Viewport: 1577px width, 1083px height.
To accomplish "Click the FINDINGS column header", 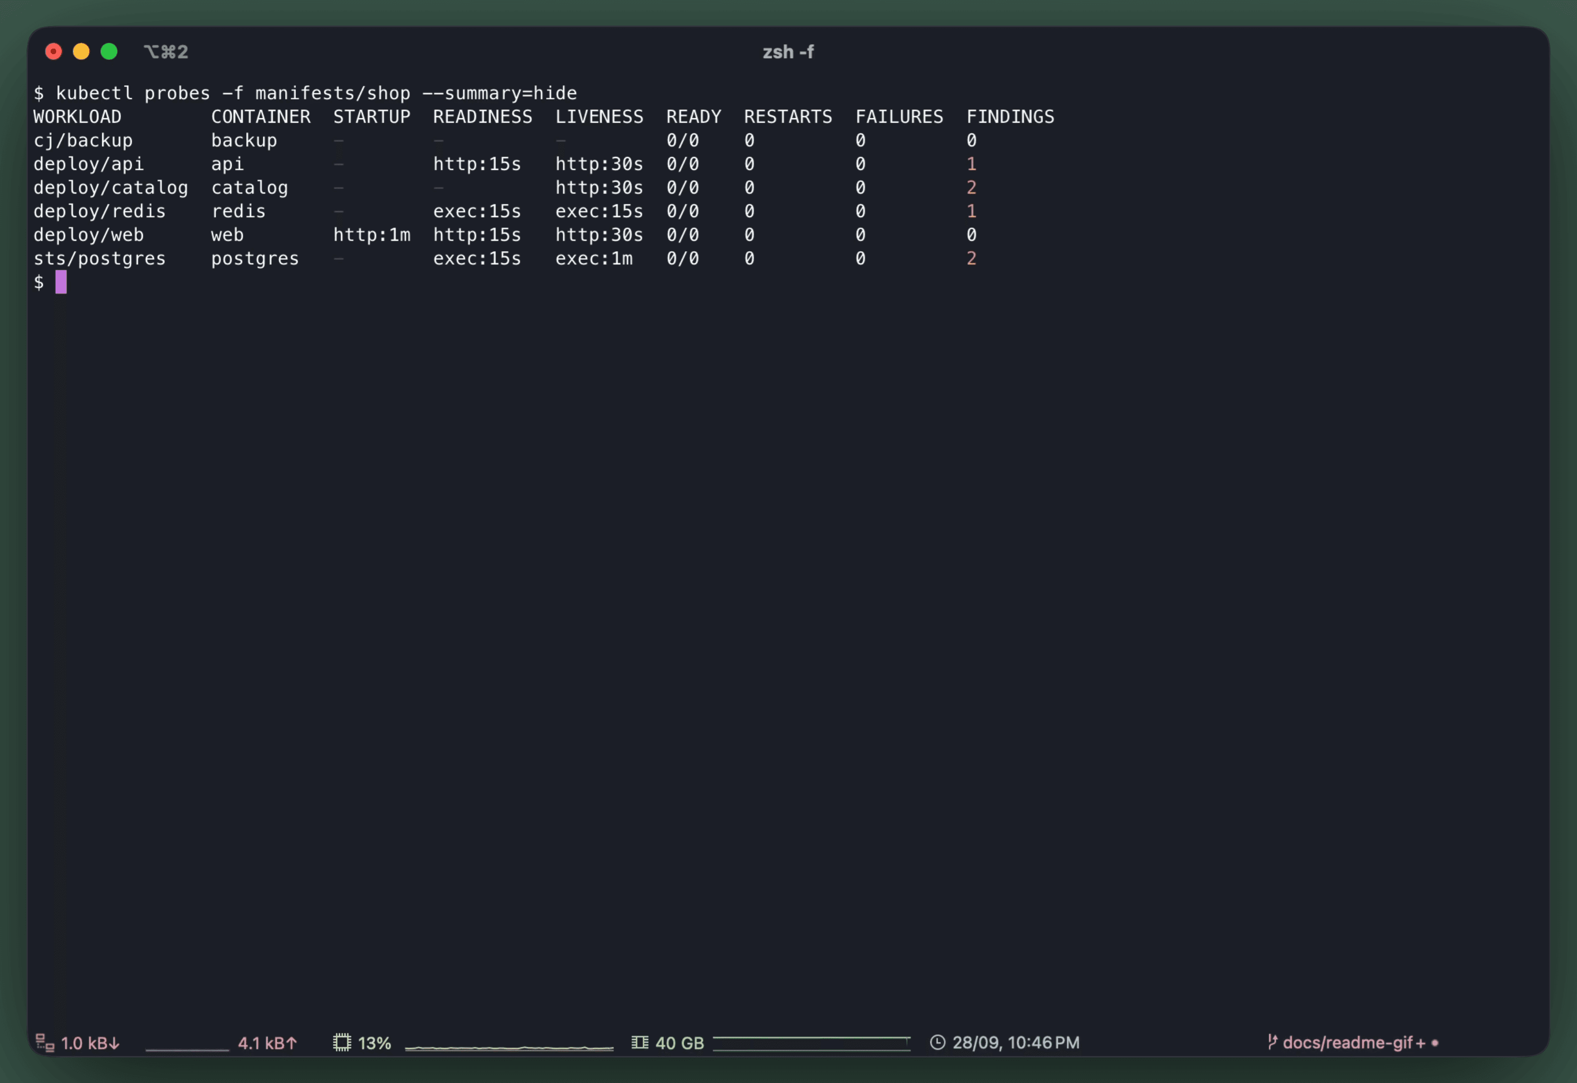I will [1011, 117].
